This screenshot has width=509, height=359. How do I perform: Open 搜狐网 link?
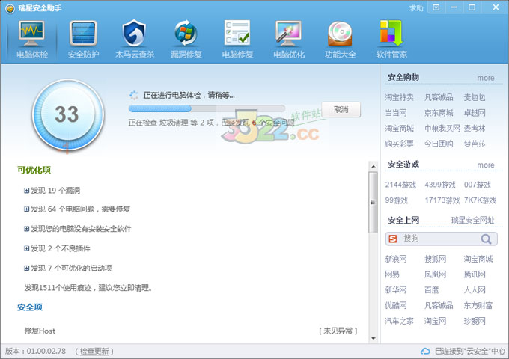[436, 259]
